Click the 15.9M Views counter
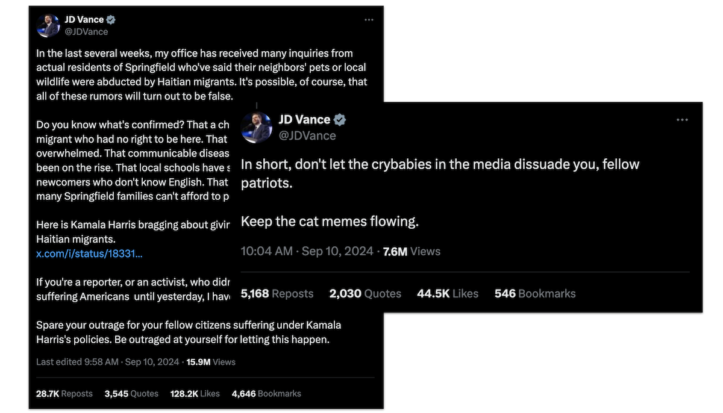The image size is (723, 413). pos(210,362)
